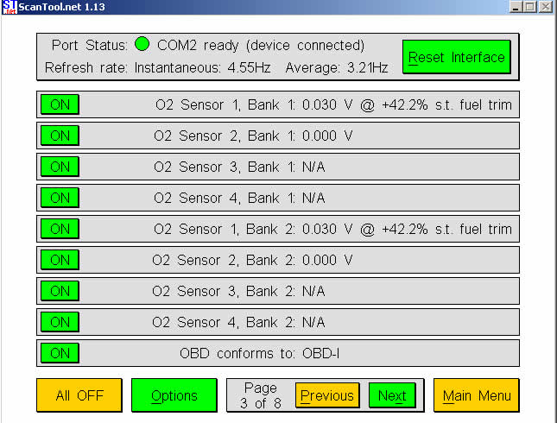This screenshot has height=423, width=557.
Task: Click the Page 3 of 8 indicator
Action: tap(261, 395)
